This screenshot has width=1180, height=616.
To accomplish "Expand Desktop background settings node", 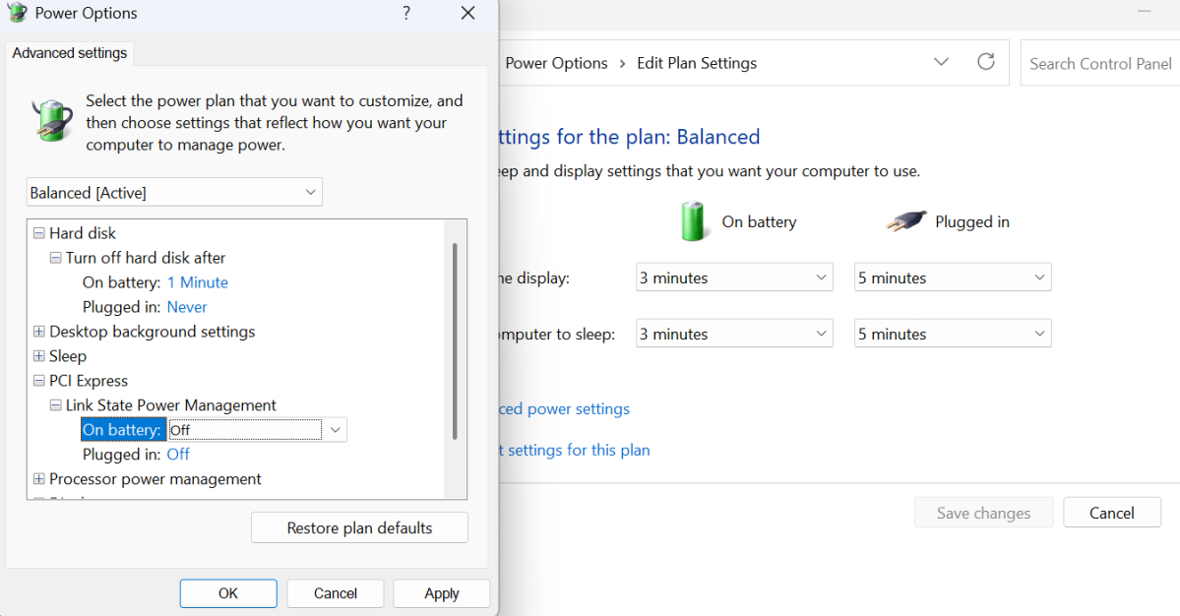I will pyautogui.click(x=39, y=332).
